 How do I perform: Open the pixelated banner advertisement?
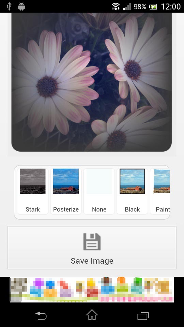pos(92,290)
